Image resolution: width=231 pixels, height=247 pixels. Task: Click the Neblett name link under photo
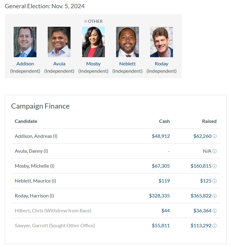click(x=127, y=64)
